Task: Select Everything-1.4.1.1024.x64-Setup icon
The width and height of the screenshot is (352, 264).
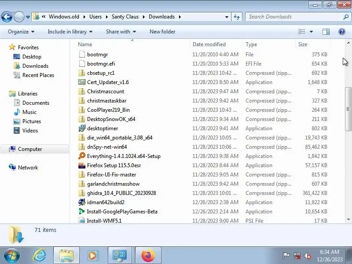Action: (x=82, y=156)
